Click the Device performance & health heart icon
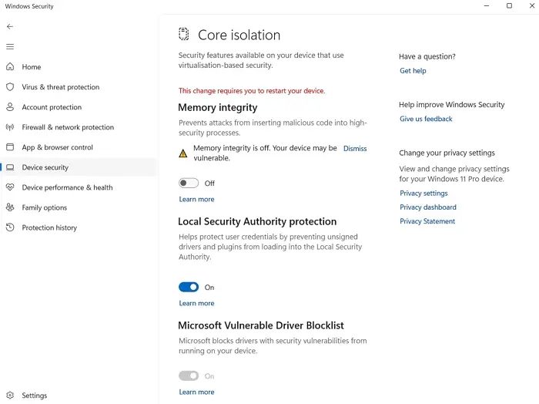The width and height of the screenshot is (539, 404). [10, 187]
